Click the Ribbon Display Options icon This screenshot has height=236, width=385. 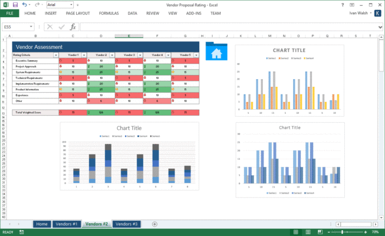(351, 4)
